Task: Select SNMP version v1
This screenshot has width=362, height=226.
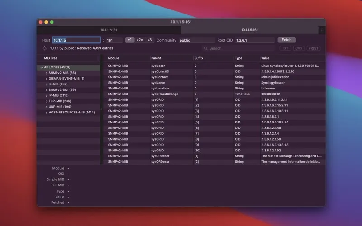Action: [130, 40]
